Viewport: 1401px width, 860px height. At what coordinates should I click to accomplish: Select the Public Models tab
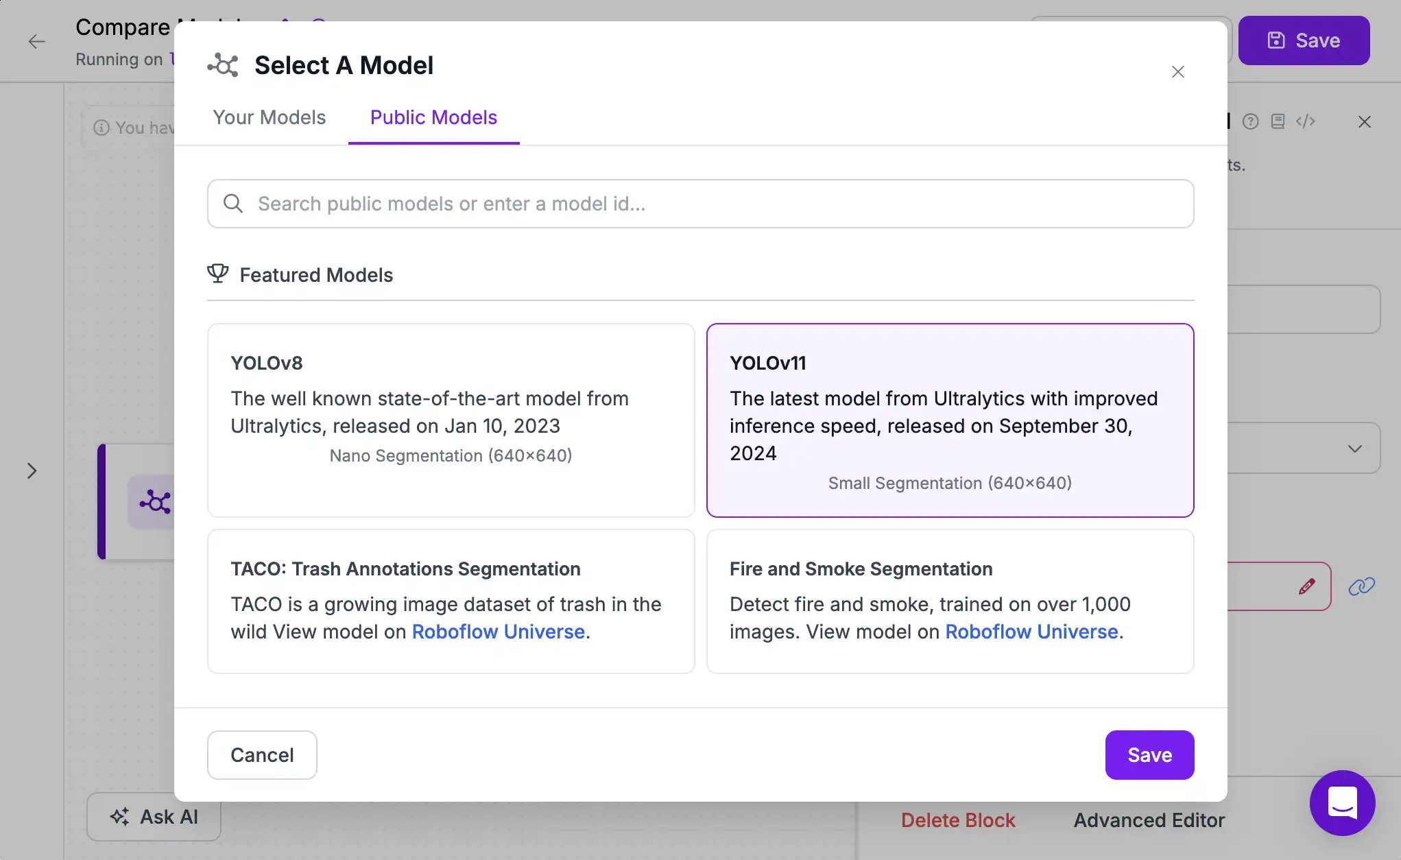tap(433, 117)
